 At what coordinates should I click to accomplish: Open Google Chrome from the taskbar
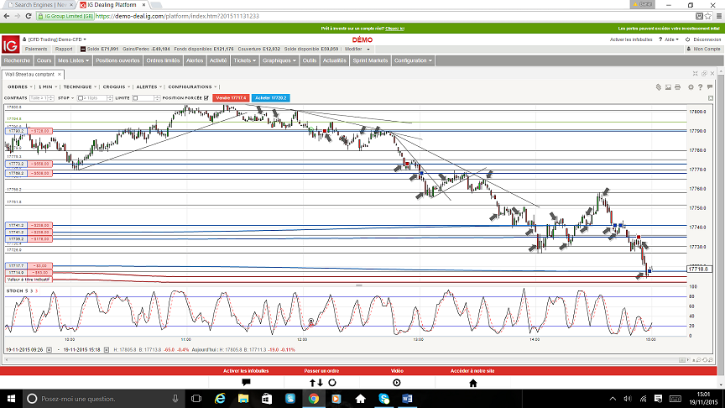(x=313, y=399)
